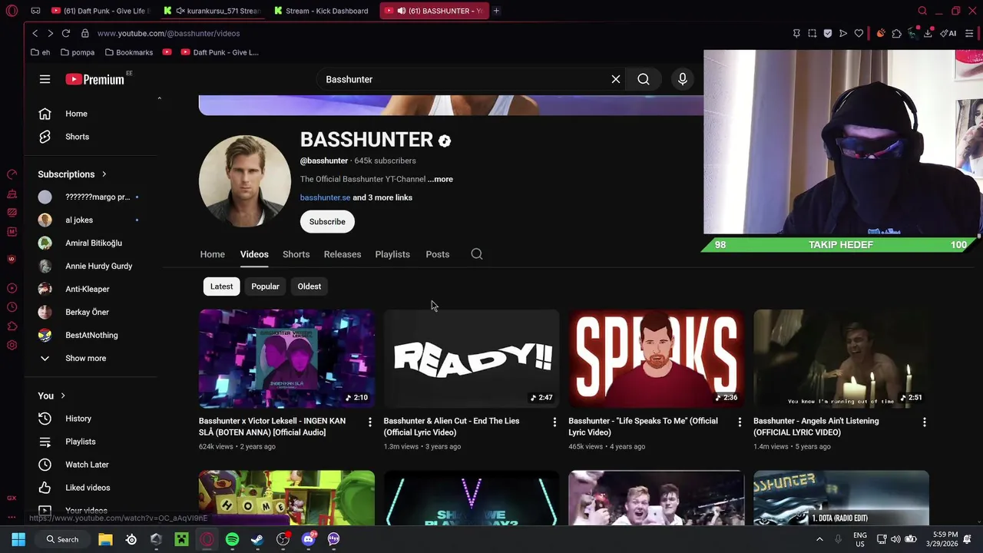Screen dimensions: 983x553
Task: Open the YouTube hamburger guide menu
Action: pyautogui.click(x=45, y=79)
